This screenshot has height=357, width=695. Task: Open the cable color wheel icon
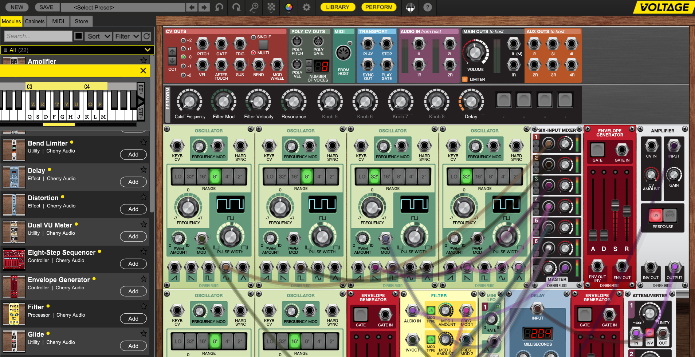[288, 7]
